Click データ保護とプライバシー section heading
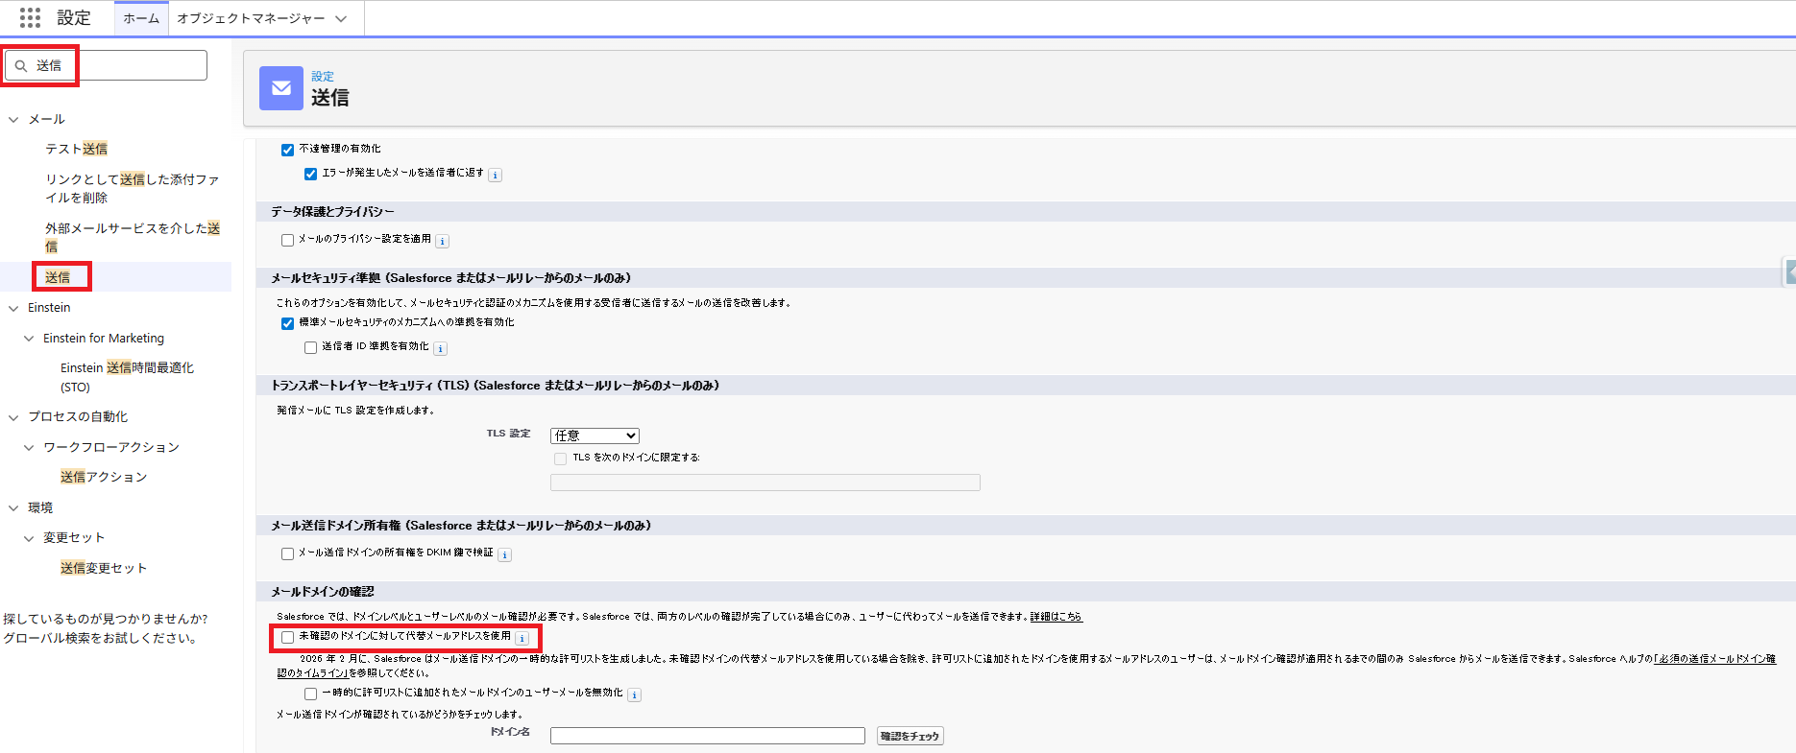Screen dimensions: 1796x753 point(332,212)
